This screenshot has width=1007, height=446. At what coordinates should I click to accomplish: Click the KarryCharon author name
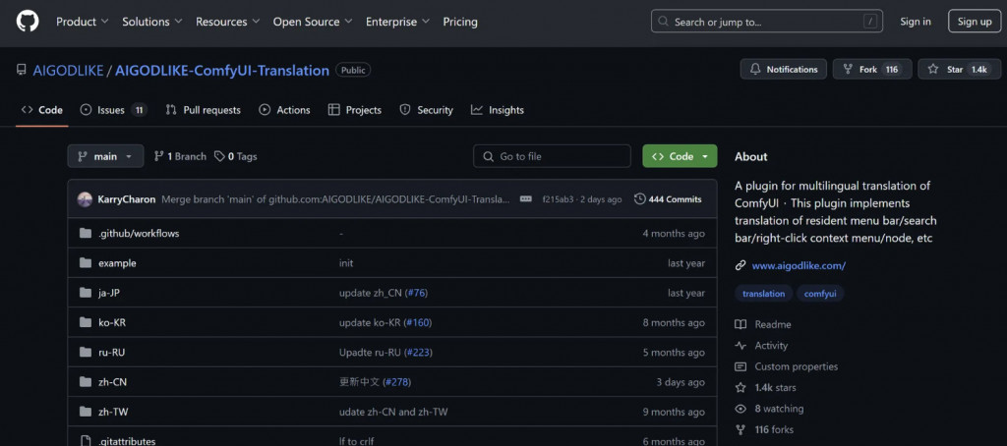(x=127, y=199)
